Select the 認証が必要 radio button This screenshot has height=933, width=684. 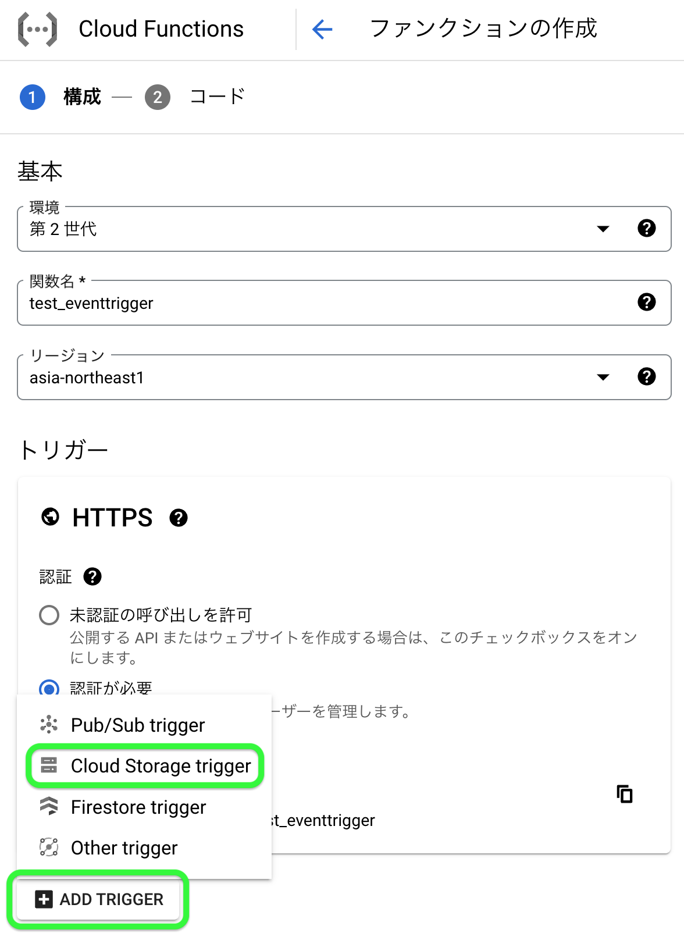point(49,689)
